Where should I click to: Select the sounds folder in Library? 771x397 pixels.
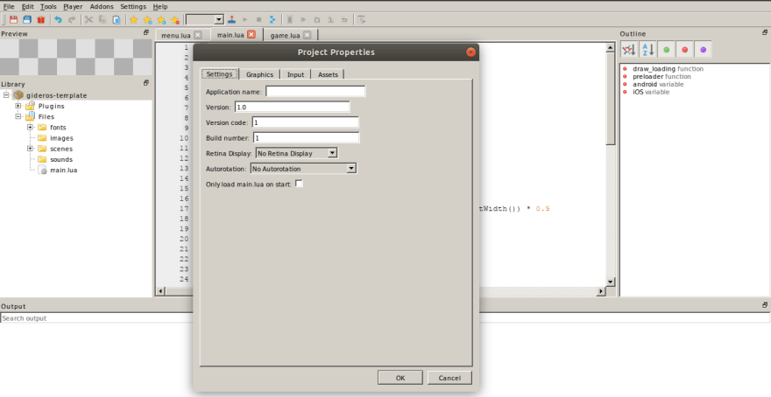(x=61, y=159)
